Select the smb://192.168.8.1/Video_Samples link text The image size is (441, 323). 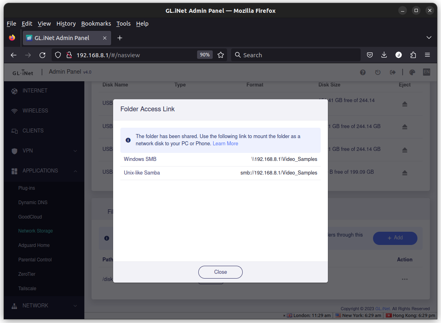[279, 173]
